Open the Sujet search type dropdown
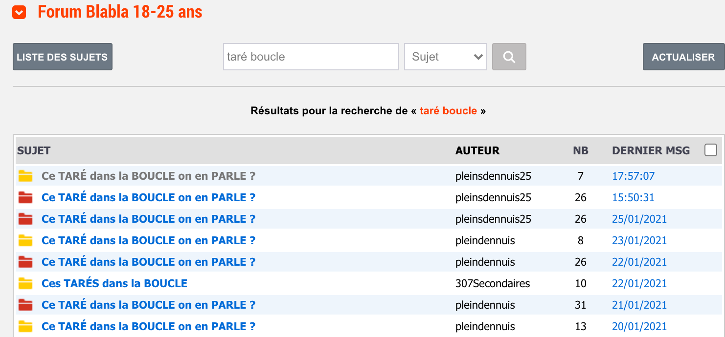The image size is (725, 337). point(446,57)
